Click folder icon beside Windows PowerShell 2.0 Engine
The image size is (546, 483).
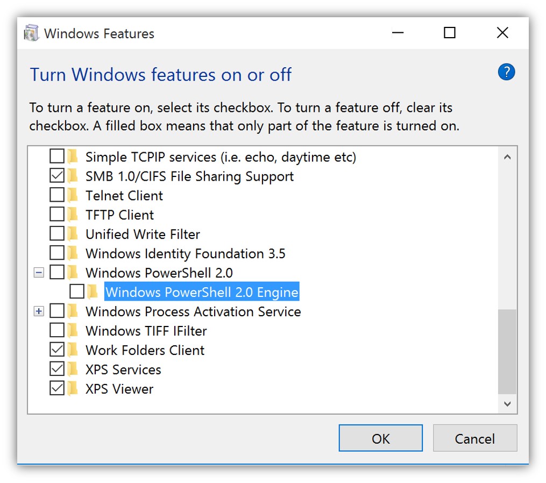93,292
